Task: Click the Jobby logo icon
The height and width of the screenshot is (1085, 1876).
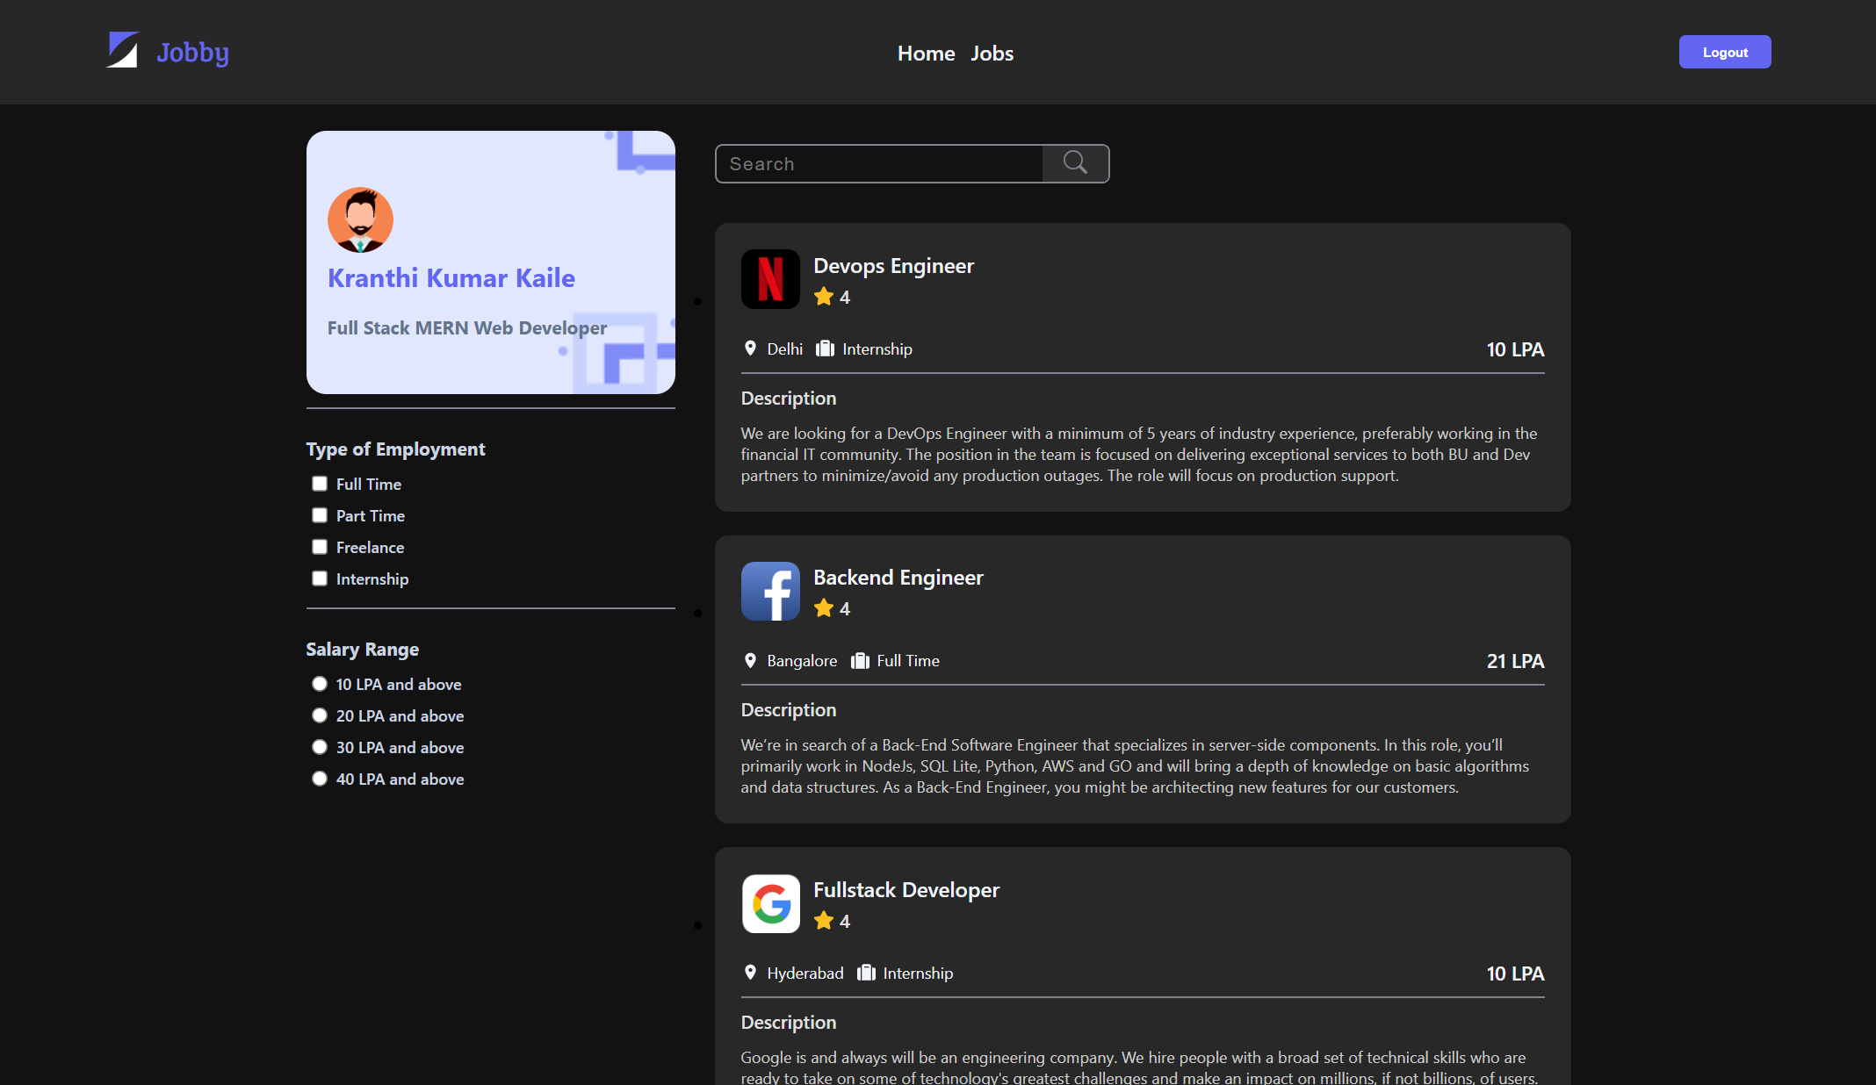Action: click(123, 50)
